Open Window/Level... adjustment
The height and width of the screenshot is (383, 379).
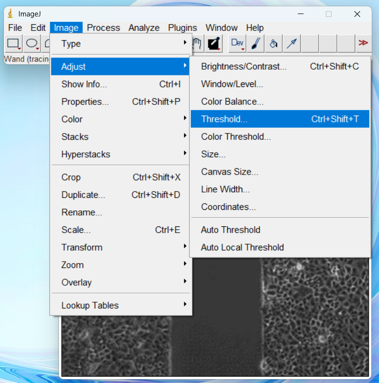pos(280,84)
